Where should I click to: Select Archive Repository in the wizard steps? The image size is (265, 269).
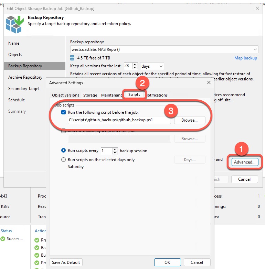pyautogui.click(x=25, y=77)
